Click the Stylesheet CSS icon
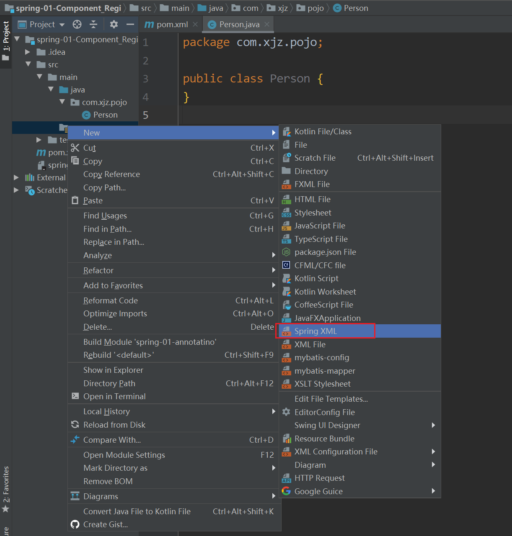Image resolution: width=512 pixels, height=536 pixels. tap(287, 213)
